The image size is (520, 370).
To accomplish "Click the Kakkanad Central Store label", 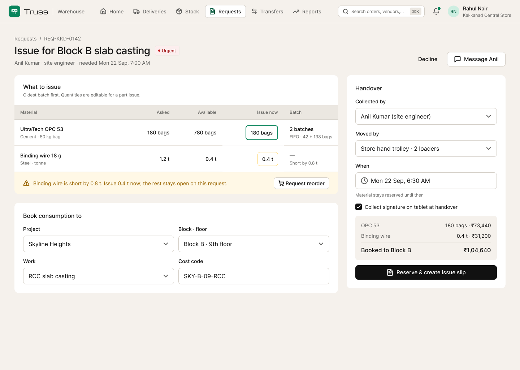I will pyautogui.click(x=487, y=15).
